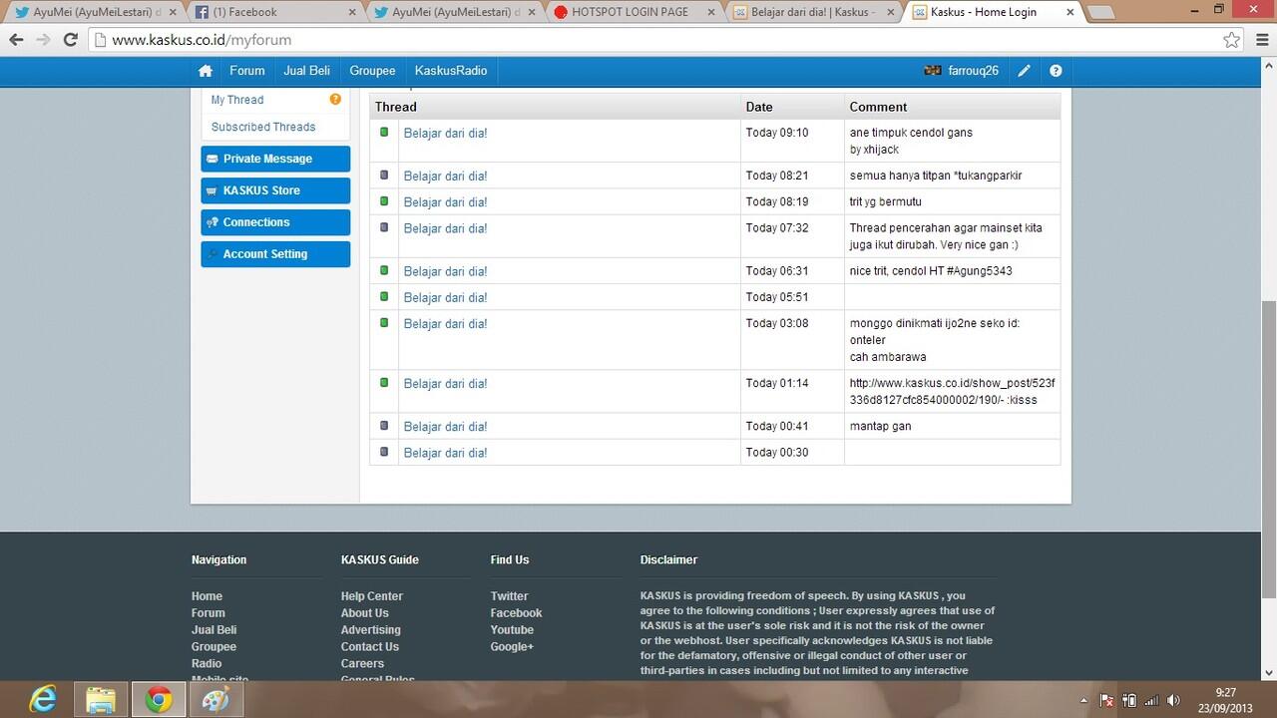Click Home in footer Navigation

207,596
